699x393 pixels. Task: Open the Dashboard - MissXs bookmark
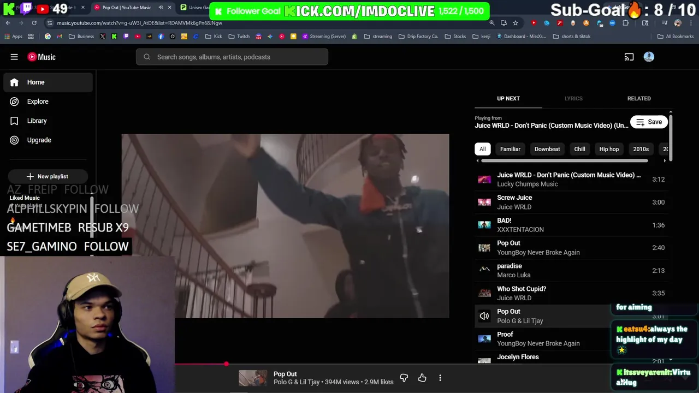(x=522, y=37)
